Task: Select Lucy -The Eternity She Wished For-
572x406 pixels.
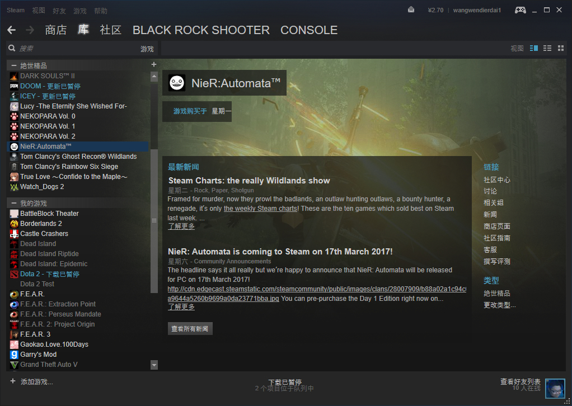Action: pos(78,106)
